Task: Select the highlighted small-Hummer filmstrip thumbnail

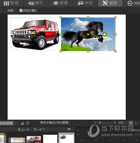Action: click(x=66, y=138)
